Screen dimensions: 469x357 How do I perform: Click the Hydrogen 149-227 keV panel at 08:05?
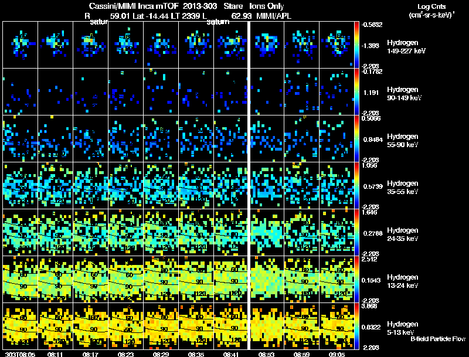pos(21,45)
